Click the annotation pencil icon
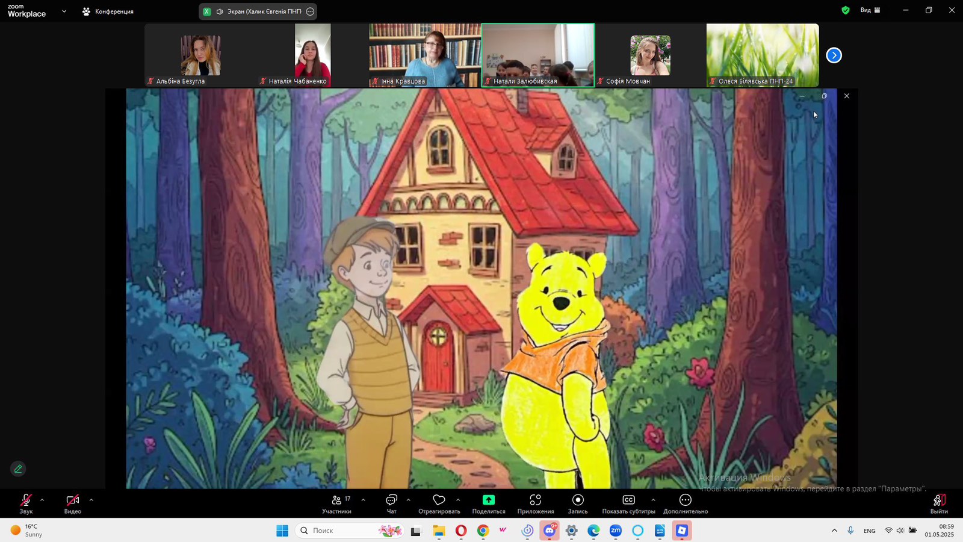This screenshot has height=542, width=963. pyautogui.click(x=18, y=469)
